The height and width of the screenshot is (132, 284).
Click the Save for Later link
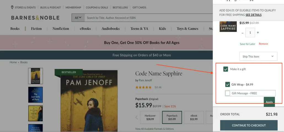(x=247, y=44)
